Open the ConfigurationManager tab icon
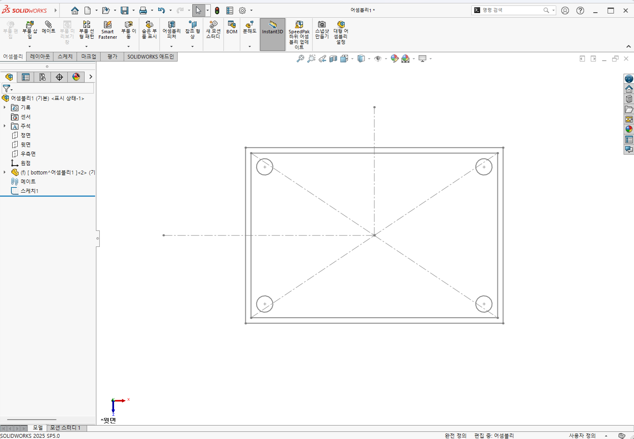The image size is (634, 439). (x=42, y=77)
